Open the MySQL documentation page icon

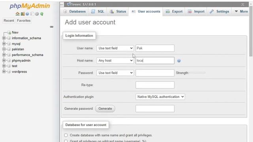[32, 14]
